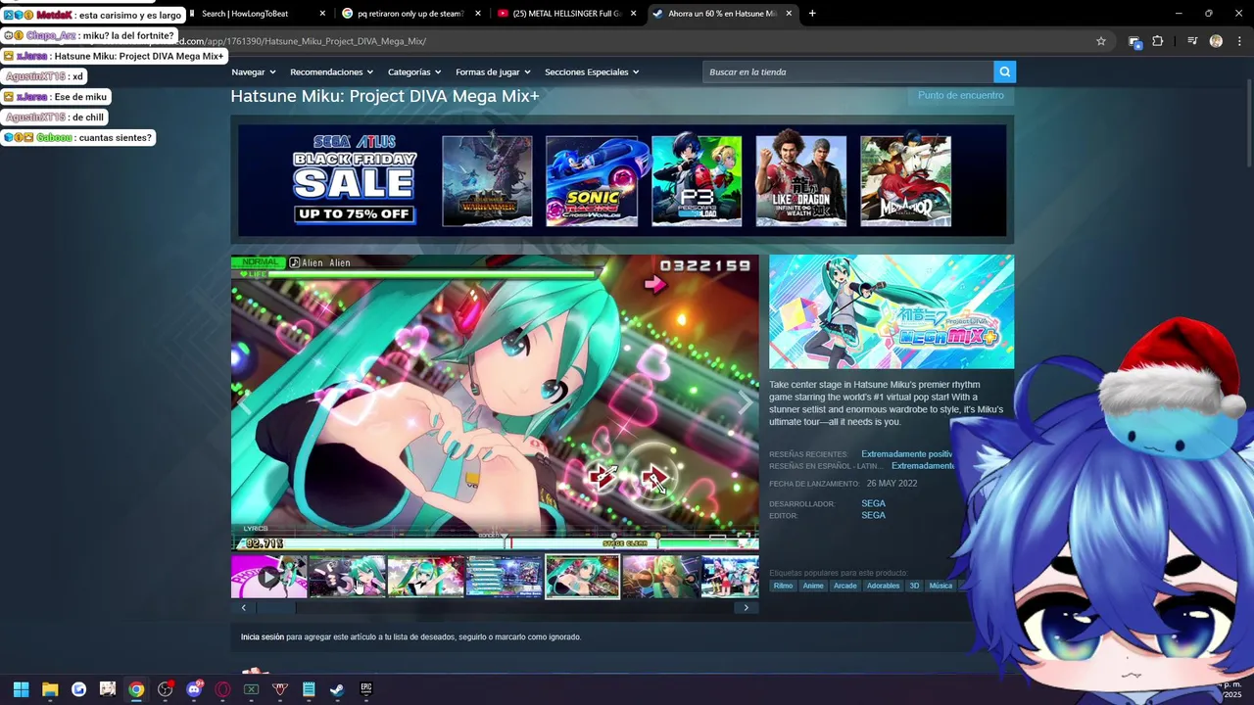Bookmark this page with the star icon
This screenshot has height=705, width=1254.
point(1101,41)
